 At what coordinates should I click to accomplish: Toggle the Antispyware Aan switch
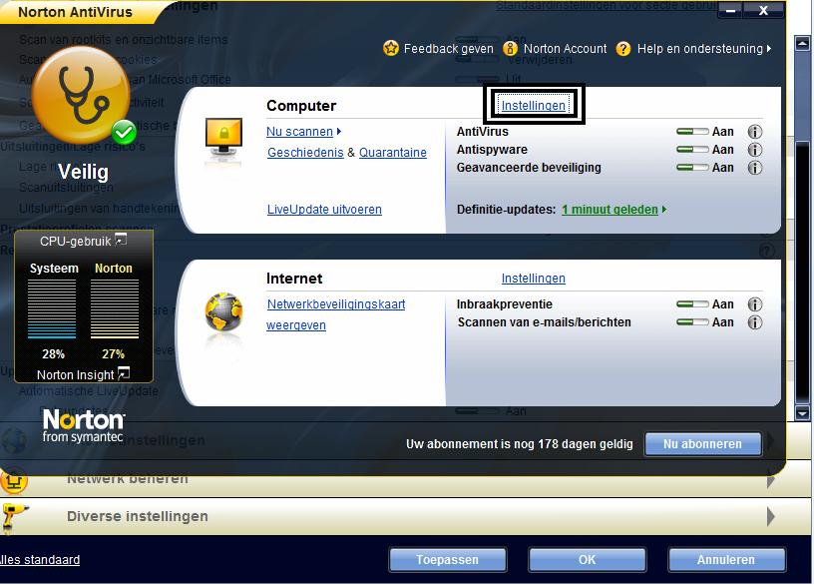(x=692, y=150)
